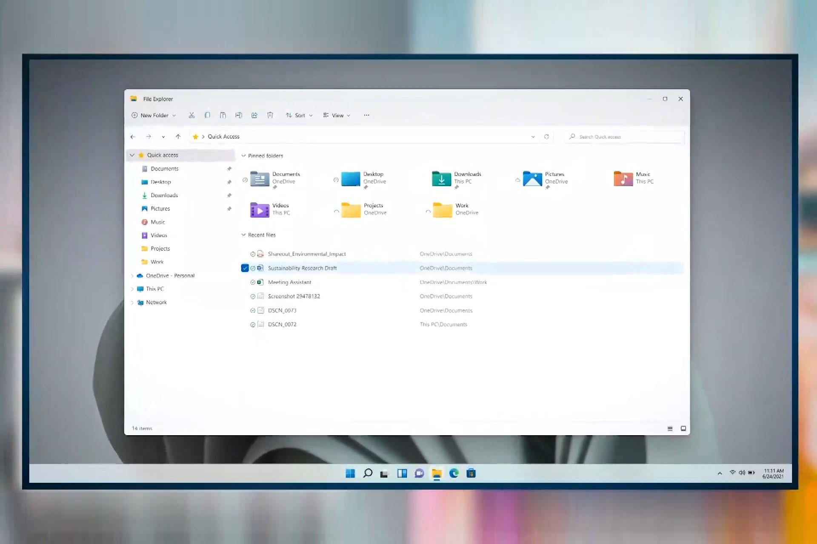Click the Copy icon in toolbar
817x544 pixels.
(207, 115)
